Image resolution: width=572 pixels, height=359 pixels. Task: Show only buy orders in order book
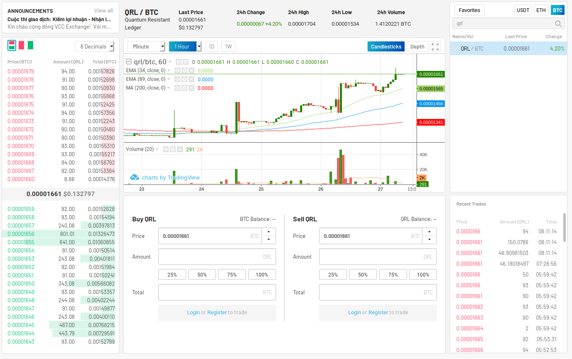(x=30, y=46)
